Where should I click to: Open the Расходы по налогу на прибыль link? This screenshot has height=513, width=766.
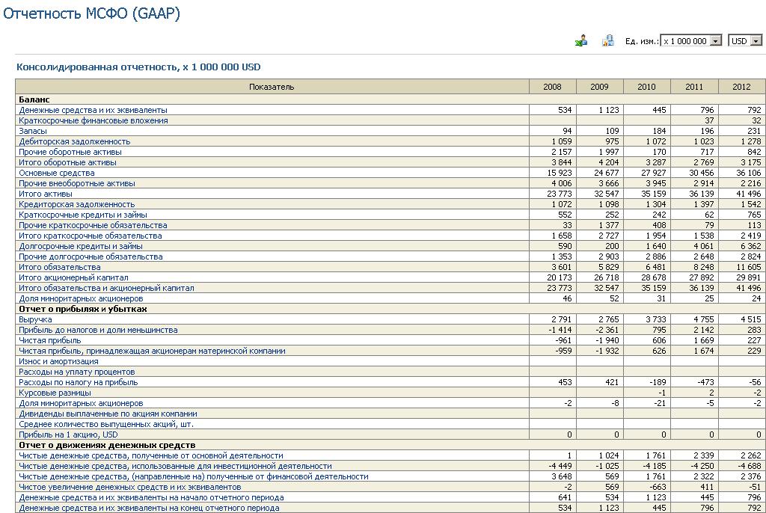point(78,383)
